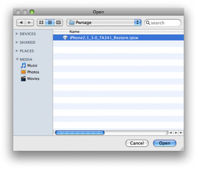Viewport: 197px width, 169px height.
Task: Select iPhone2,1_3.0_7A341_Restore.ipsw file
Action: [118, 38]
